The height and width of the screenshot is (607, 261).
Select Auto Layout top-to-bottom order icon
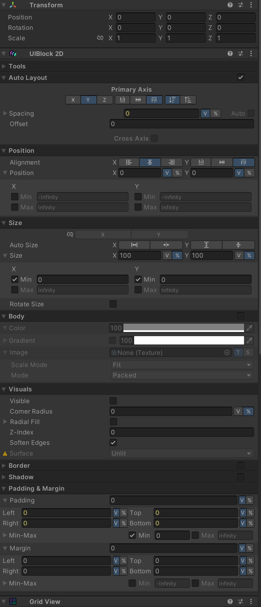[x=172, y=100]
